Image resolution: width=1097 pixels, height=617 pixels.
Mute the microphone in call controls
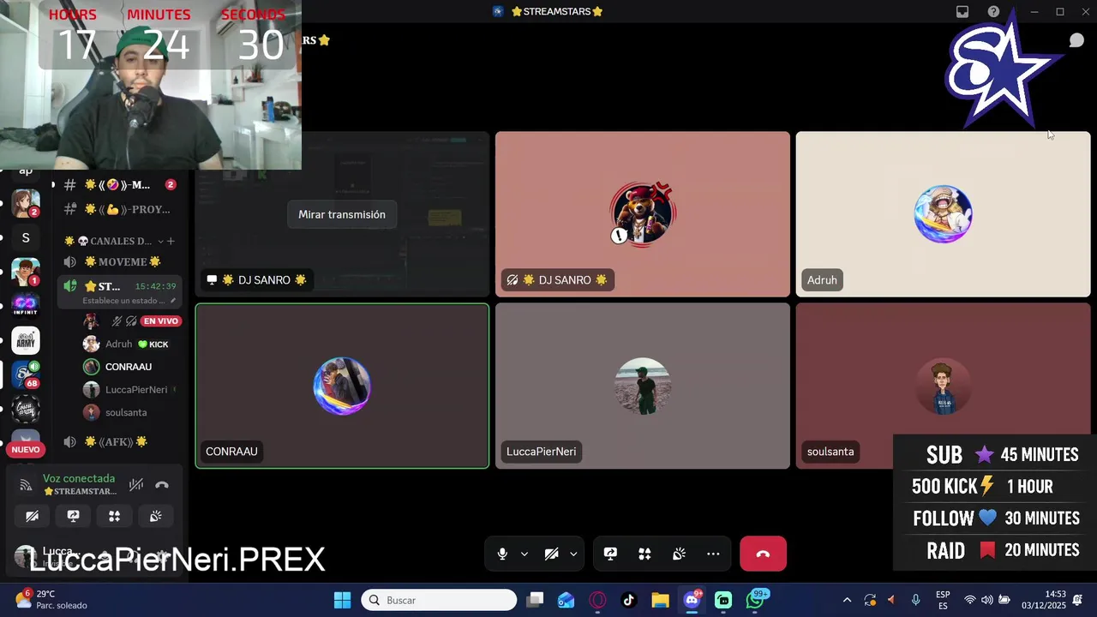pyautogui.click(x=502, y=554)
